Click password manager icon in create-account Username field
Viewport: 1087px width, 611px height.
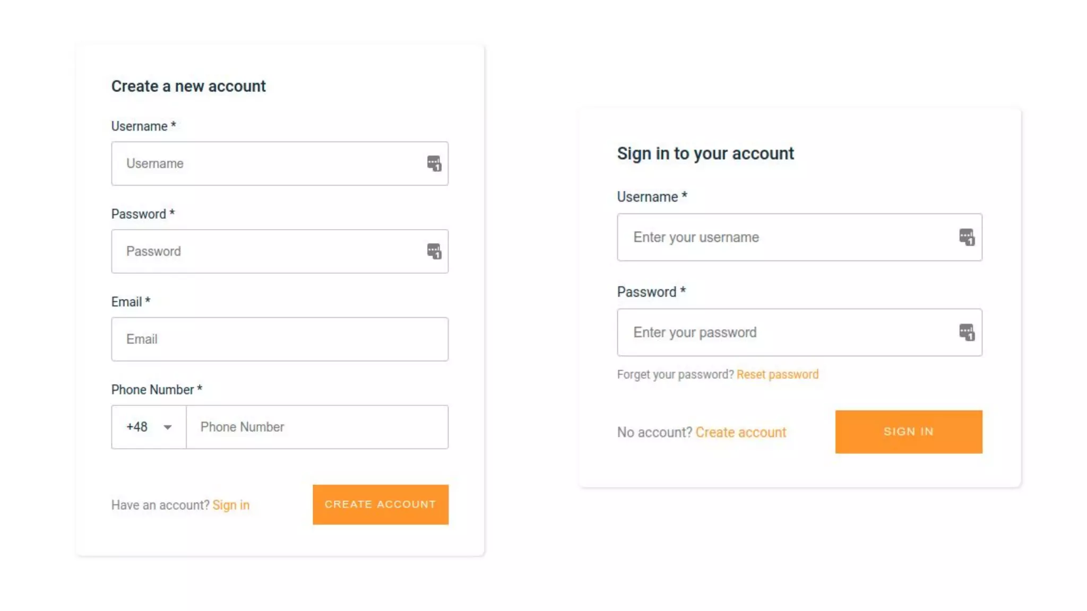(x=434, y=163)
